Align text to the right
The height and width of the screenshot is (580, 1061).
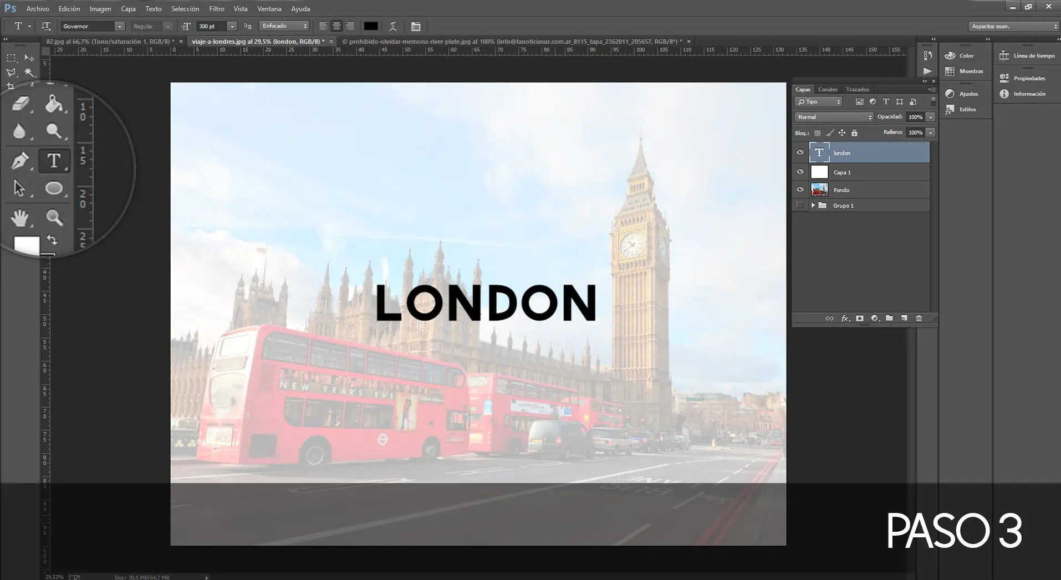350,26
